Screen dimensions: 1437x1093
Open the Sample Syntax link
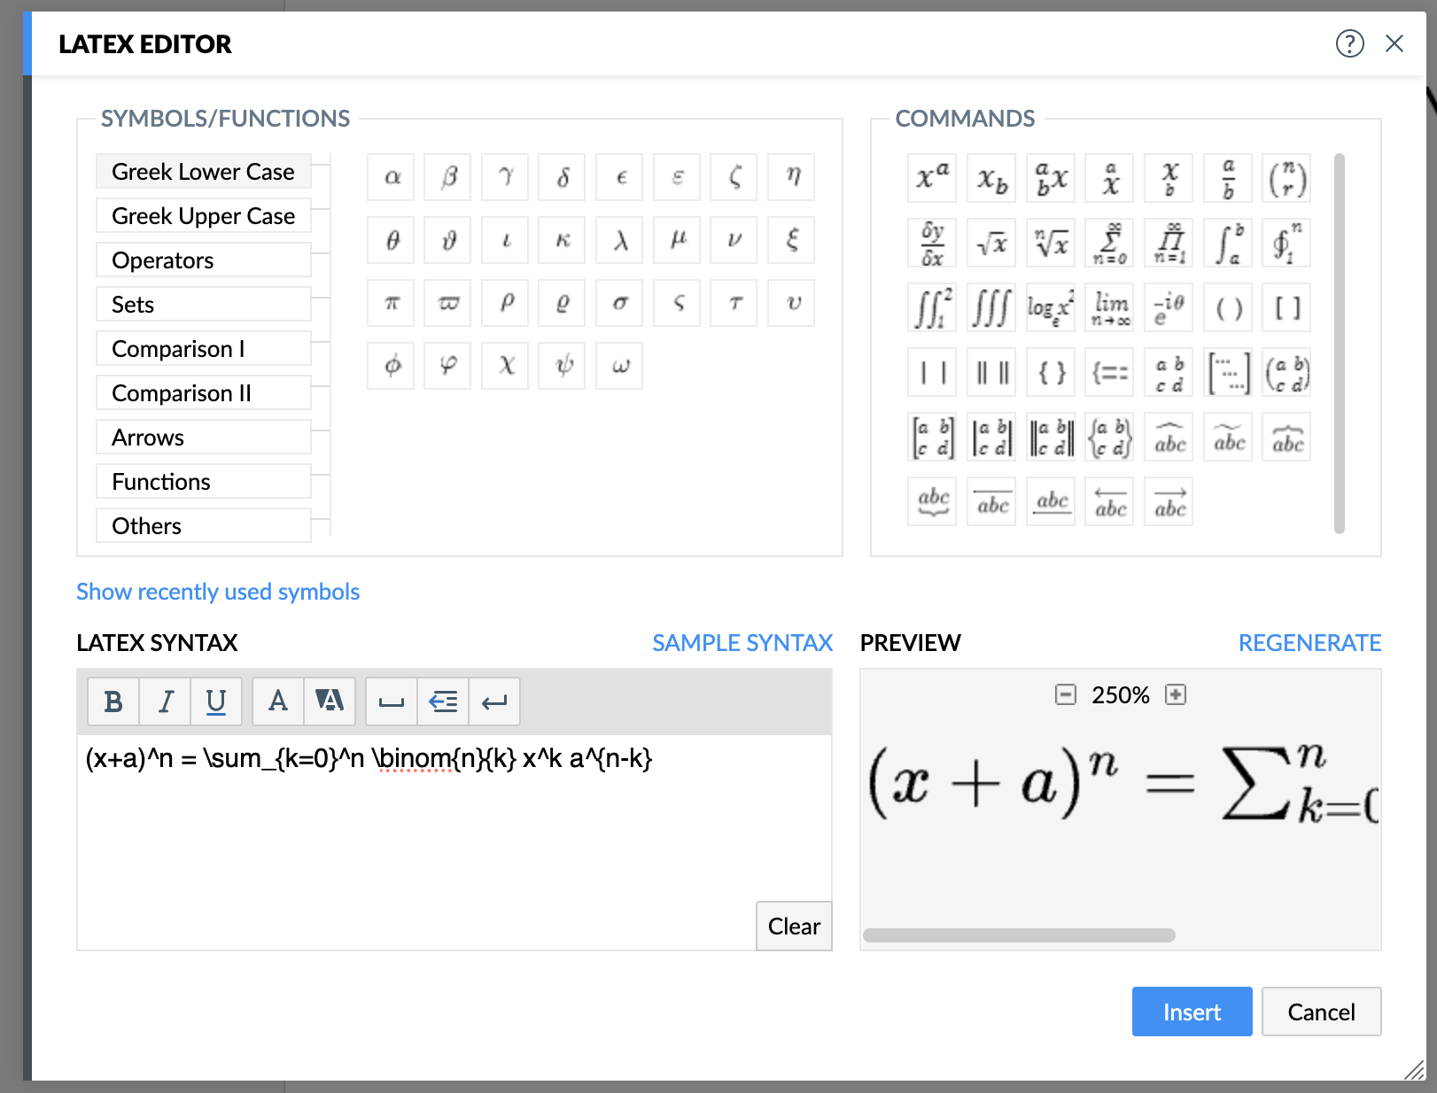coord(742,643)
